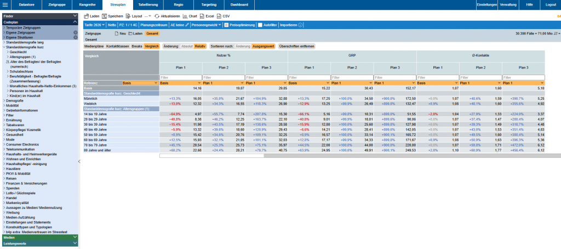Open settings gear for Eigene Zielgruppen
Image resolution: width=561 pixels, height=249 pixels.
pyautogui.click(x=76, y=32)
